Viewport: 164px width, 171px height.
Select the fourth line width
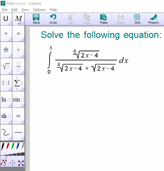point(15,155)
